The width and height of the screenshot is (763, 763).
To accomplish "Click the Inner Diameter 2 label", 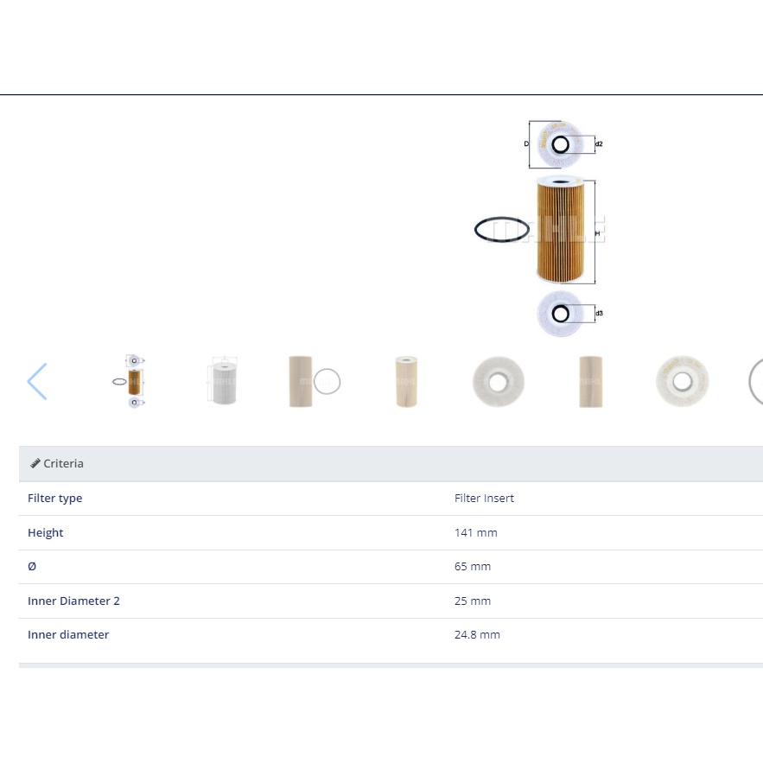I will coord(73,601).
